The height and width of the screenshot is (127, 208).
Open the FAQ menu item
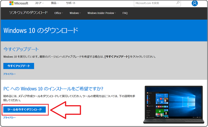[125, 13]
